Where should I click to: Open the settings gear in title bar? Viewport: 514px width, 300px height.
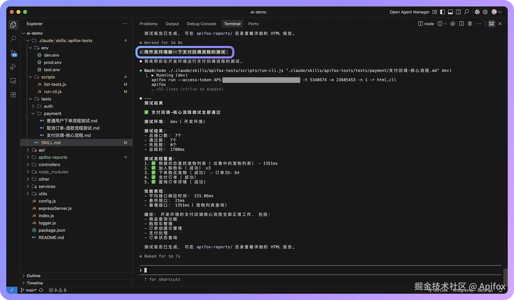pos(485,12)
